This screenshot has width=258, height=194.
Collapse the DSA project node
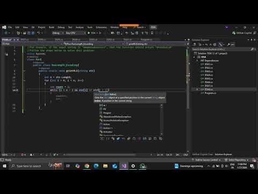(195, 57)
